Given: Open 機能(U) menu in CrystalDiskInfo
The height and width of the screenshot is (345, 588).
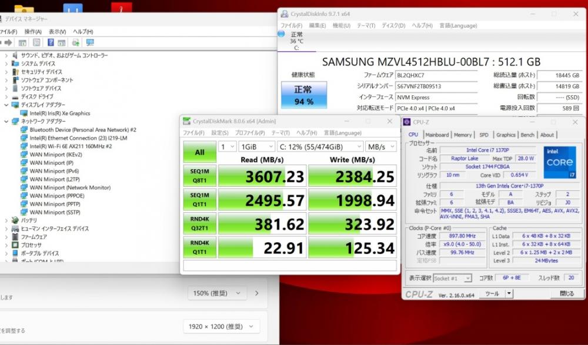Looking at the screenshot, I should click(x=341, y=25).
